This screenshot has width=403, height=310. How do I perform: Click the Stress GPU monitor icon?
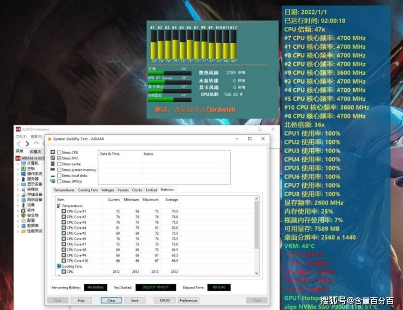[53, 181]
